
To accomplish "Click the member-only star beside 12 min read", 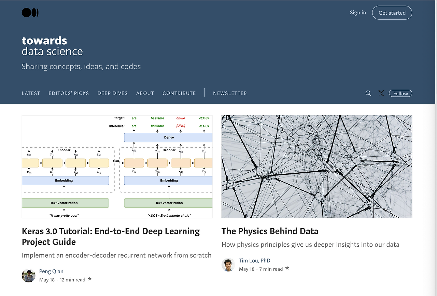I will pyautogui.click(x=90, y=279).
